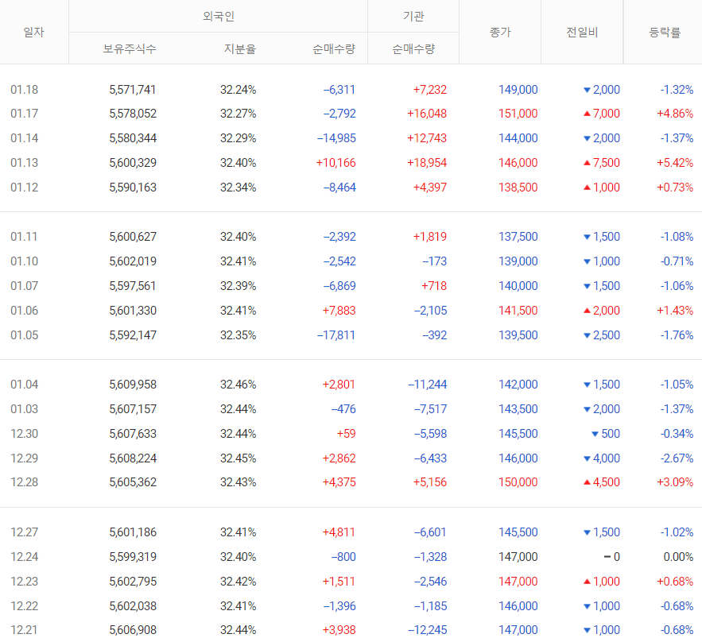Viewport: 702px width, 638px height.
Task: Click foreign net volume –476
Action: pos(343,409)
